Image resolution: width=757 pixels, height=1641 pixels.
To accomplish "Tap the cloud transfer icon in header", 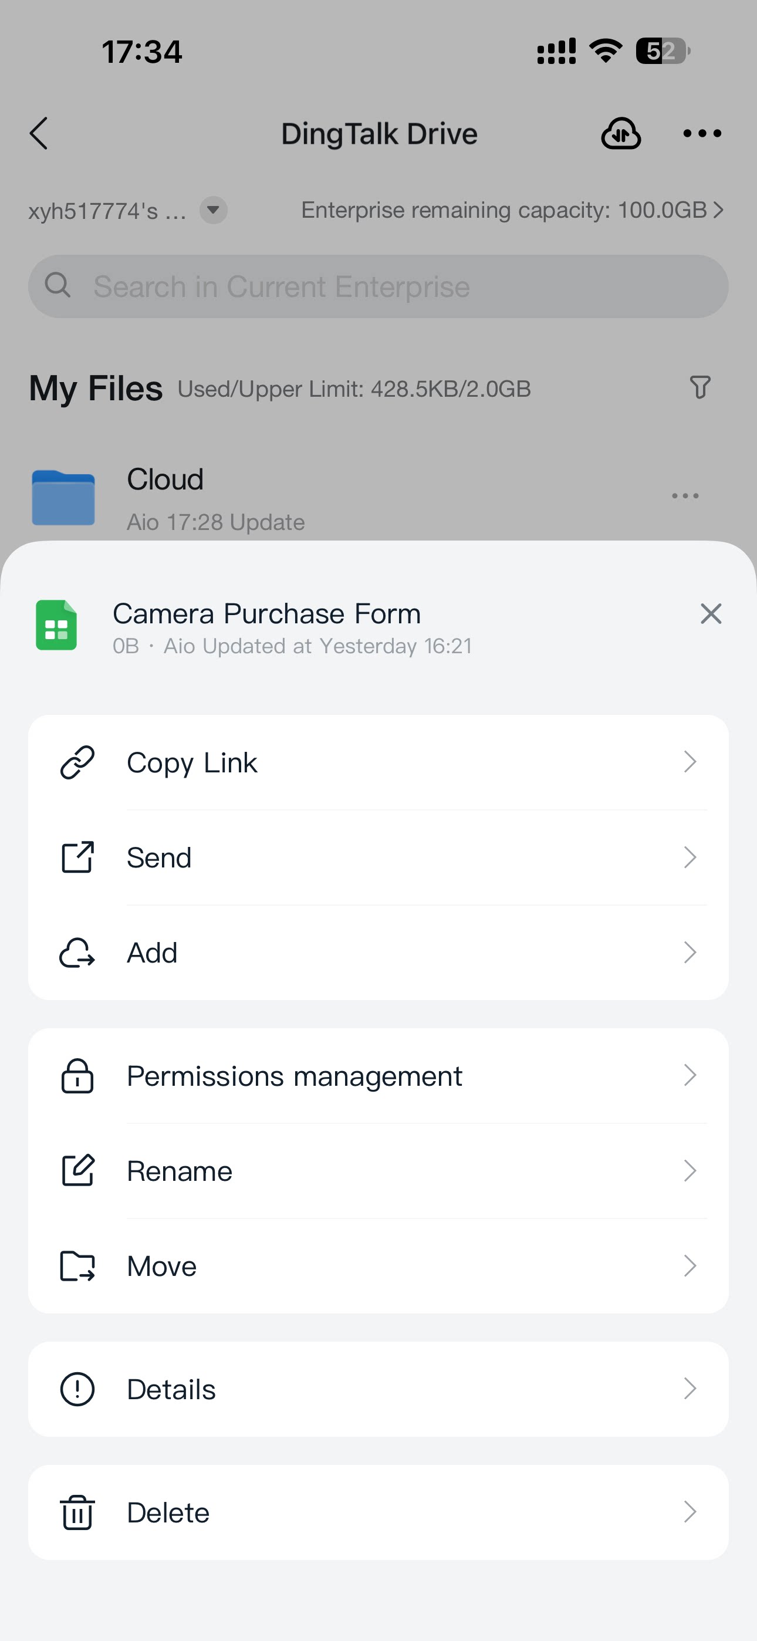I will tap(621, 134).
